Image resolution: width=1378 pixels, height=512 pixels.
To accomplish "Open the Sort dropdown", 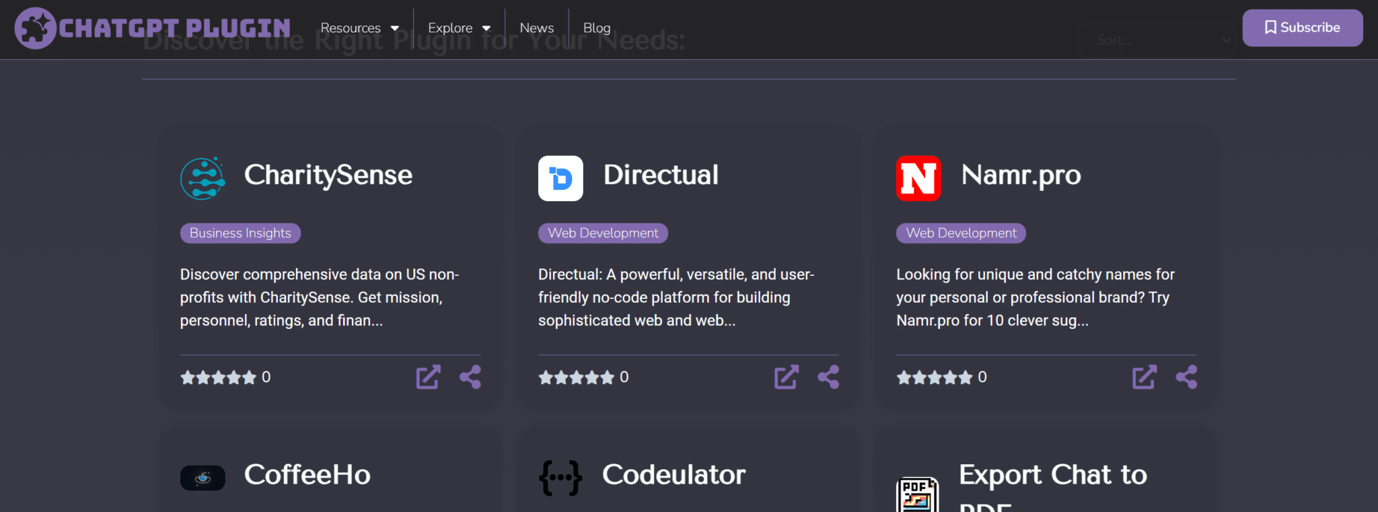I will click(x=1156, y=40).
